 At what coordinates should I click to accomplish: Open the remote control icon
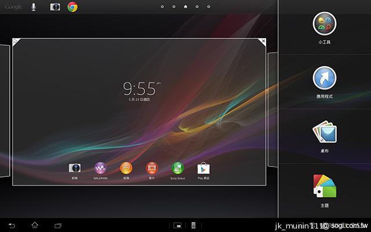point(193,226)
